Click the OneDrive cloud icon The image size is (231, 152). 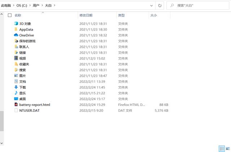16,35
